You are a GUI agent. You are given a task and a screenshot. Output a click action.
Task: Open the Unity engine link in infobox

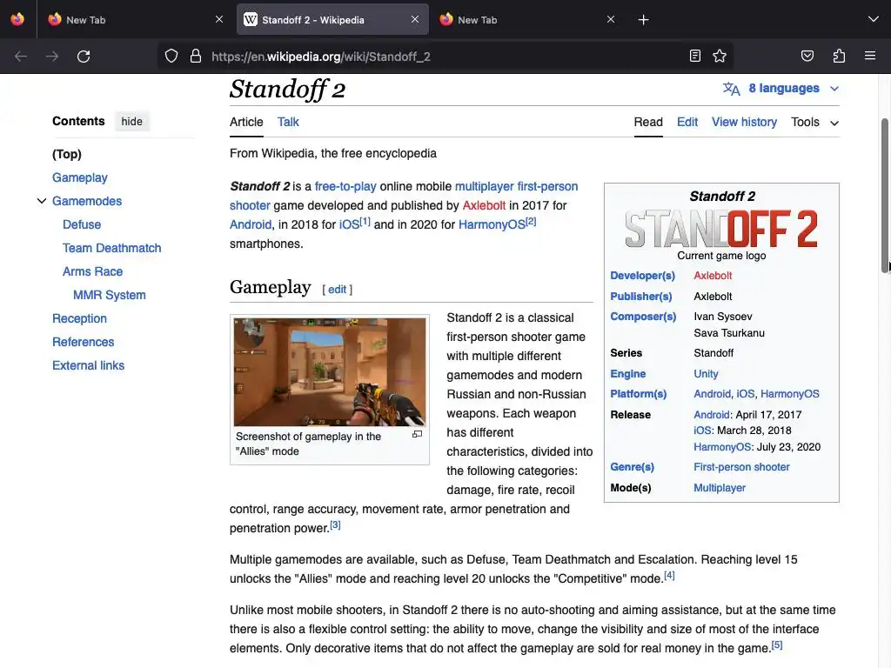[x=706, y=374]
